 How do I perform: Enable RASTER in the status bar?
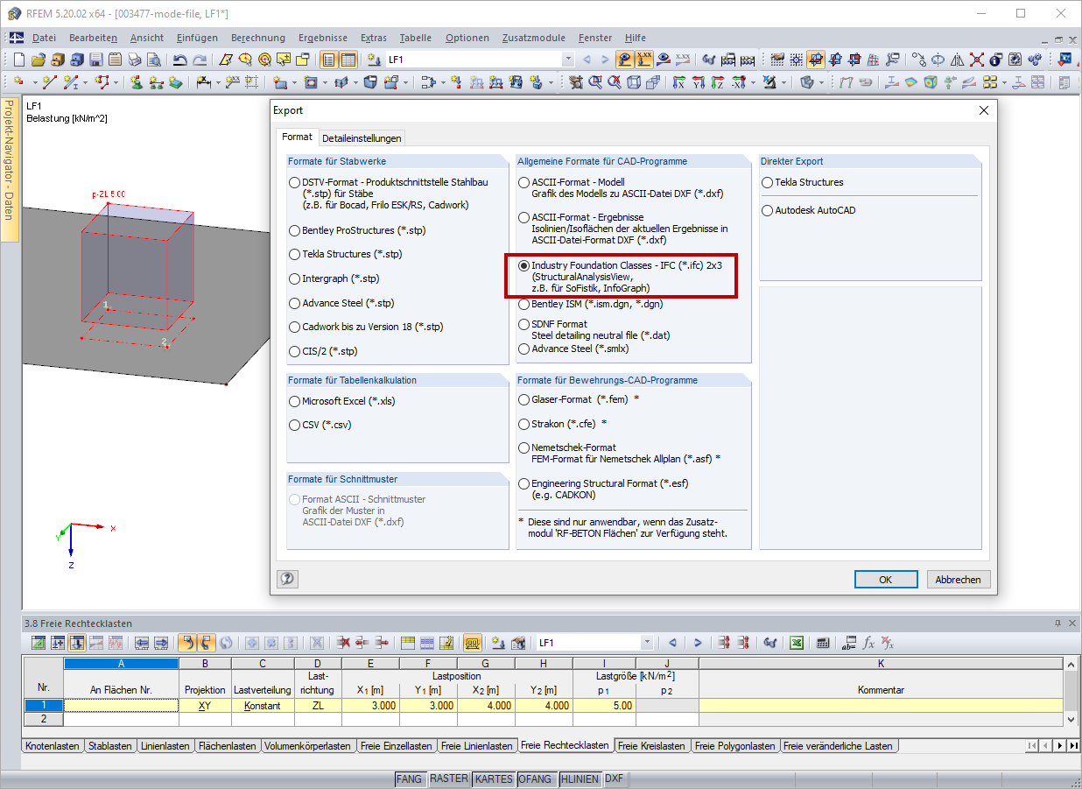(449, 778)
